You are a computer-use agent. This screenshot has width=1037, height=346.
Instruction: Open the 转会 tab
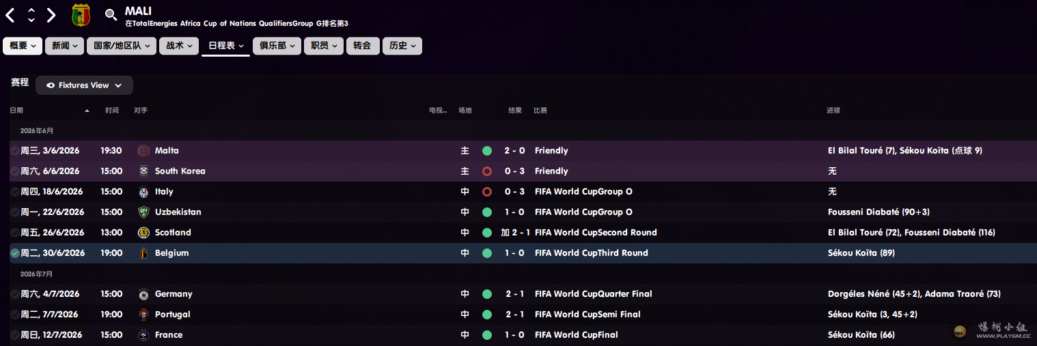(362, 46)
